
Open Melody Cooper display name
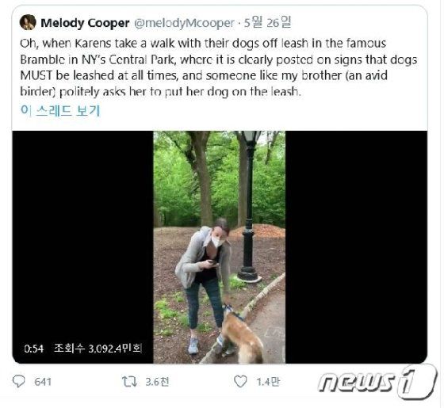pos(85,23)
